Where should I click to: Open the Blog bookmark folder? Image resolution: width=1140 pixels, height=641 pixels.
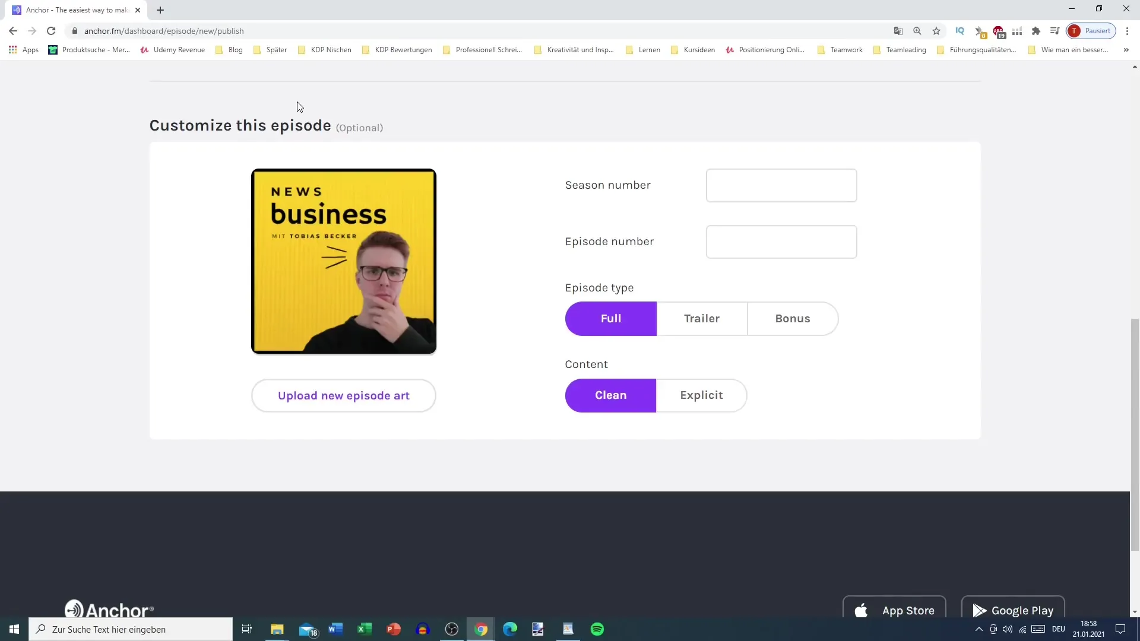(229, 50)
